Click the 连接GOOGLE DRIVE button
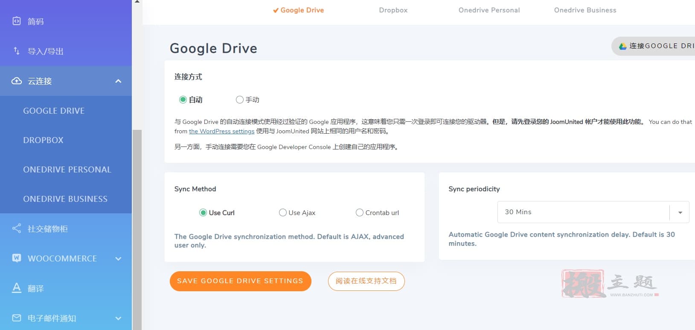Image resolution: width=695 pixels, height=330 pixels. [x=653, y=46]
